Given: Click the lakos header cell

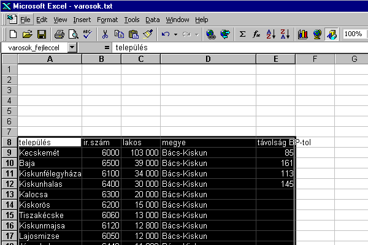Looking at the screenshot, I should point(140,142).
